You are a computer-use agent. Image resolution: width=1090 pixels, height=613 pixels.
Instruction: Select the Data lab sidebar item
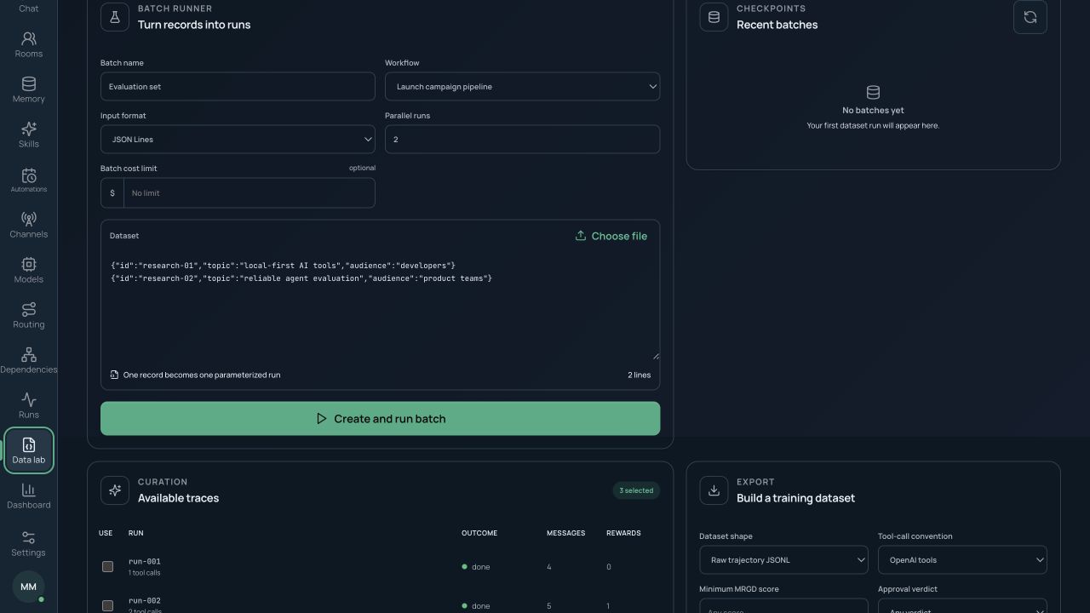pos(28,450)
